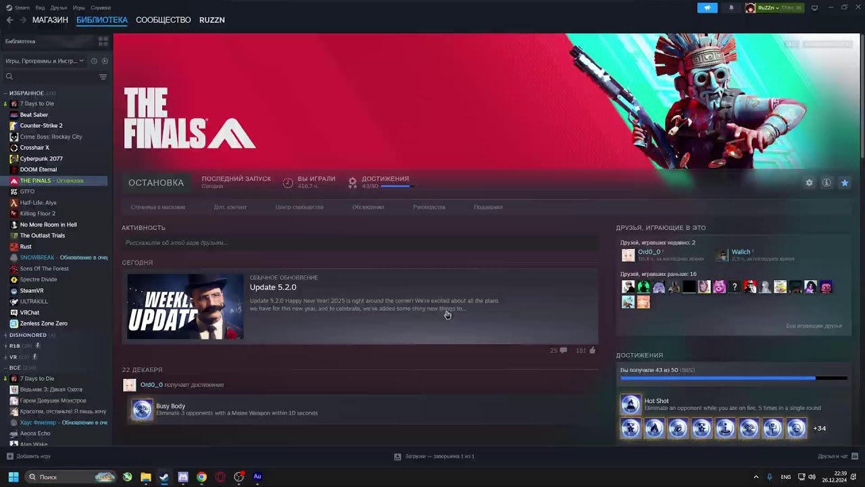The image size is (865, 487).
Task: Open the Weekly Update news thumbnail
Action: click(185, 306)
